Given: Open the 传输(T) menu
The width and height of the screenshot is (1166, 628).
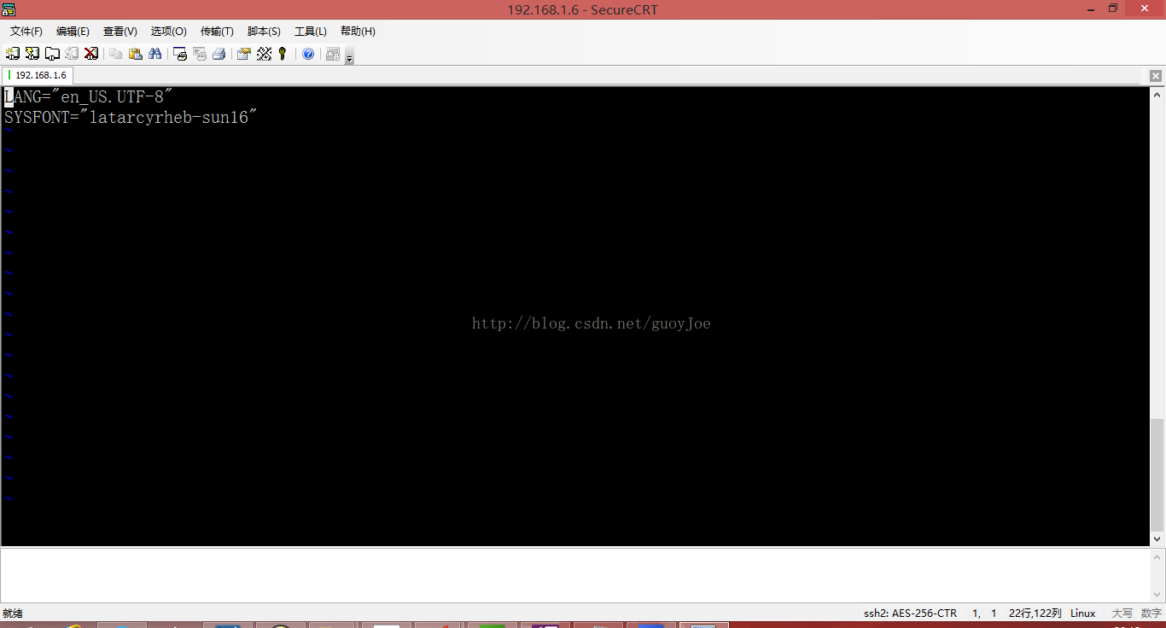Looking at the screenshot, I should [x=217, y=32].
